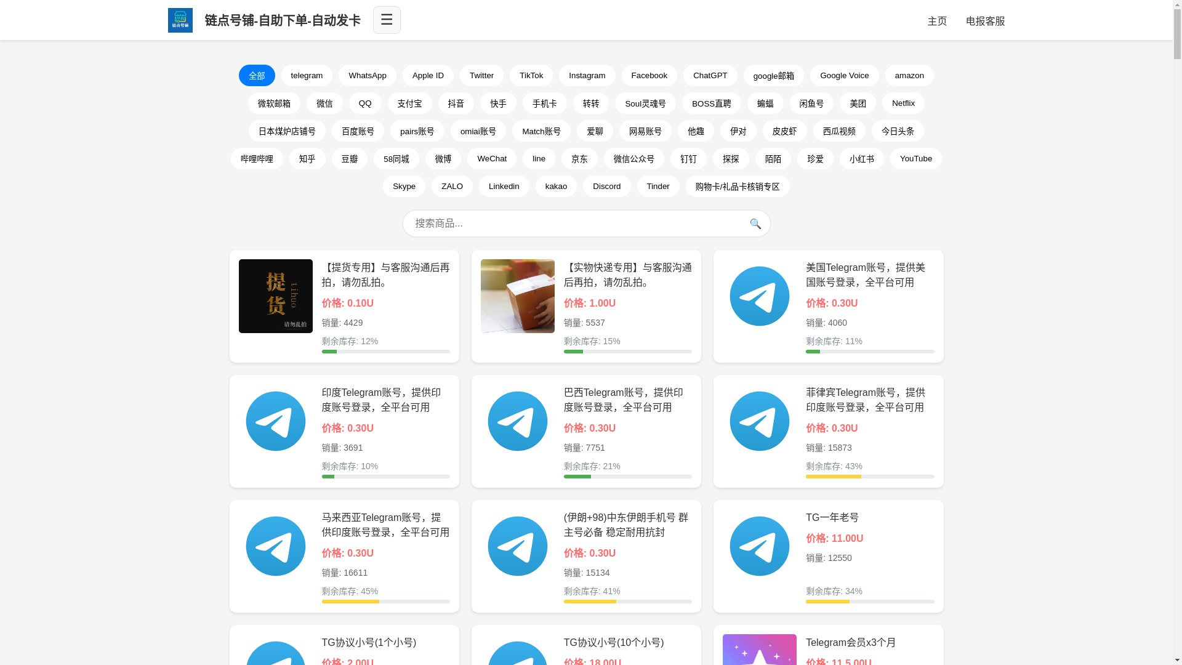Filter by Twitter category
This screenshot has width=1182, height=665.
coord(481,75)
